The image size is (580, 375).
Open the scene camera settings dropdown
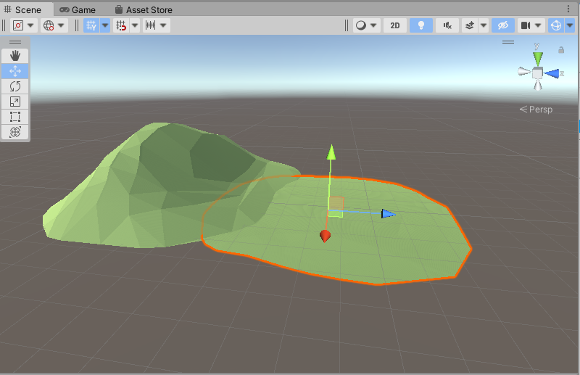539,25
